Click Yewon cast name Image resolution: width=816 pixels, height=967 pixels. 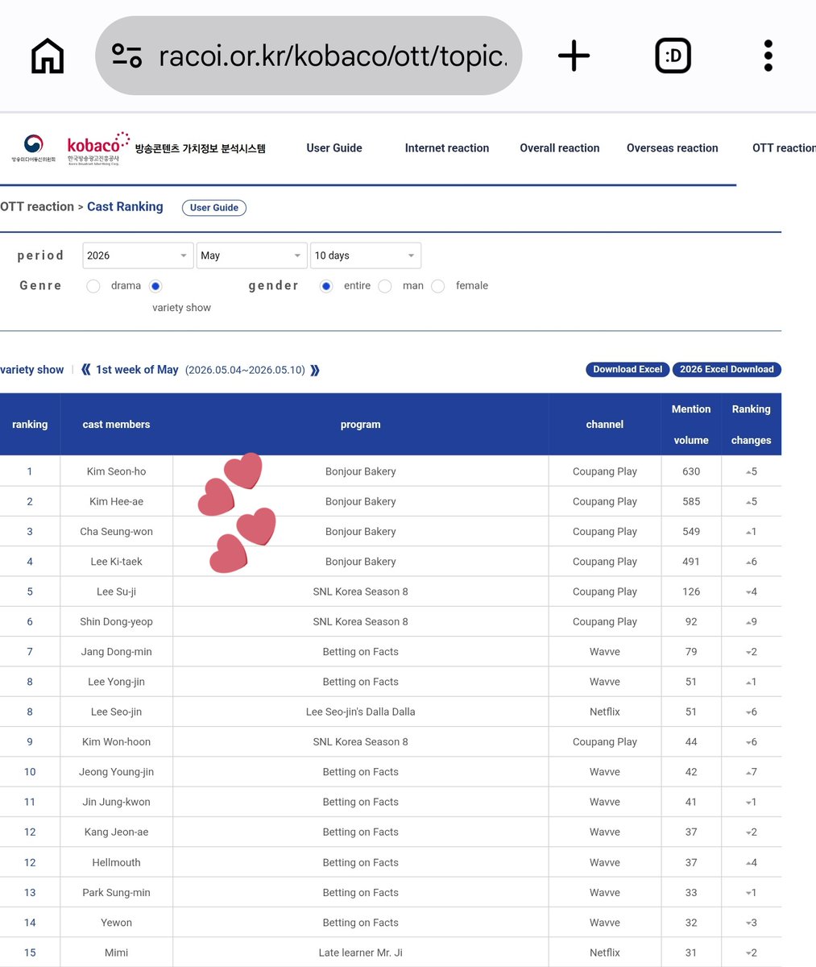(x=116, y=923)
